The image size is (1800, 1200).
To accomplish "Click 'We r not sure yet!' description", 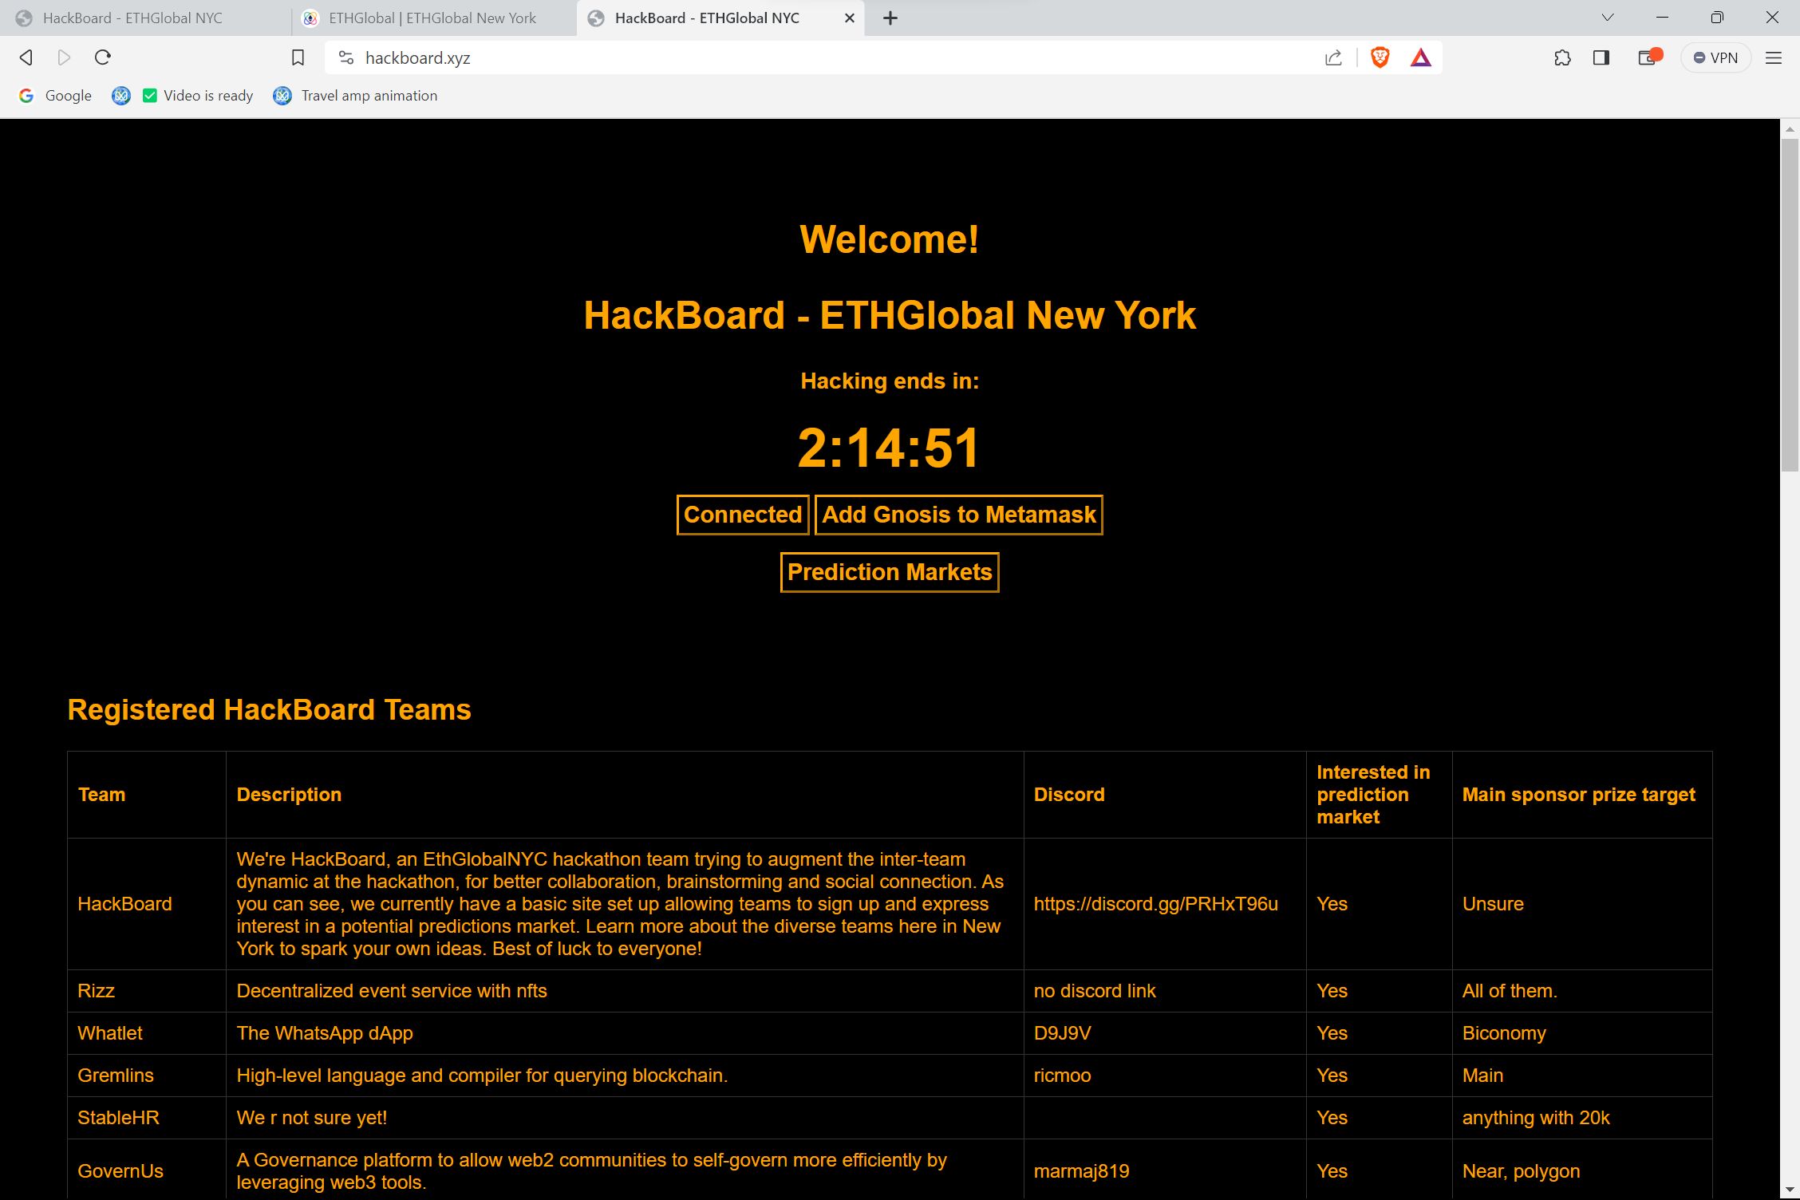I will pos(312,1118).
